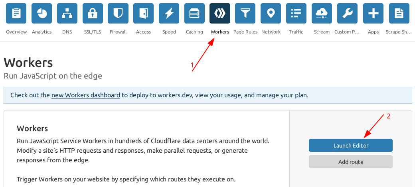Go to the Network tab label
This screenshot has width=415, height=187.
[271, 32]
